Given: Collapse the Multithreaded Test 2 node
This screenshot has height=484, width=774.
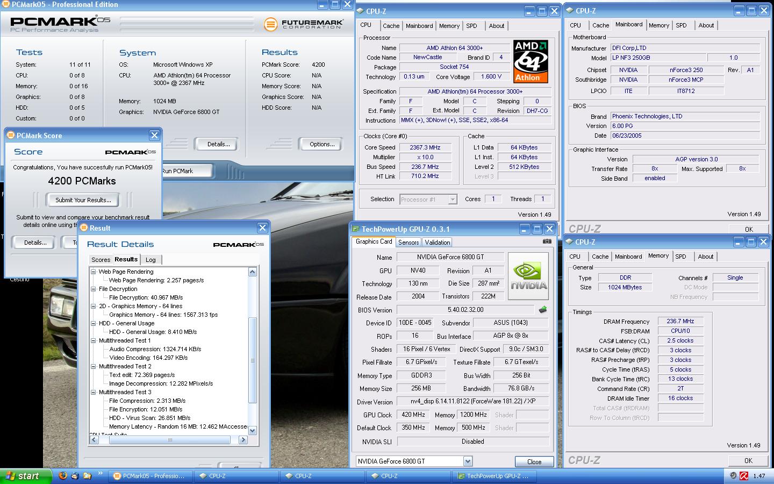Looking at the screenshot, I should coord(94,366).
